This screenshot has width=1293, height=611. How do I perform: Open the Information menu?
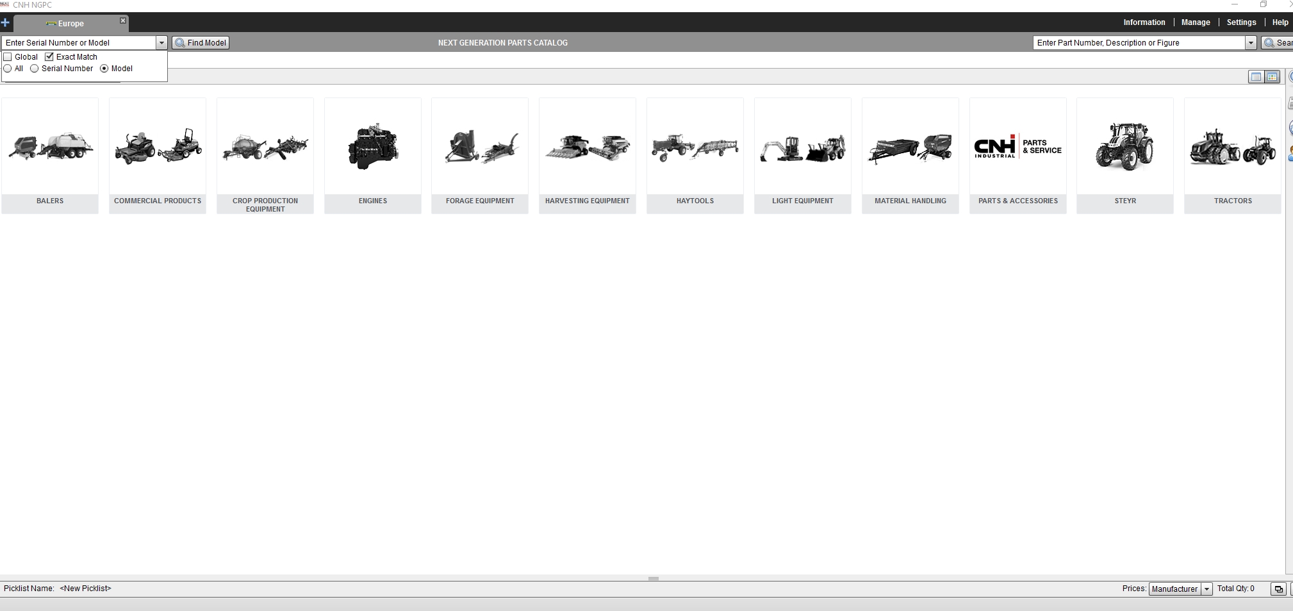point(1144,22)
